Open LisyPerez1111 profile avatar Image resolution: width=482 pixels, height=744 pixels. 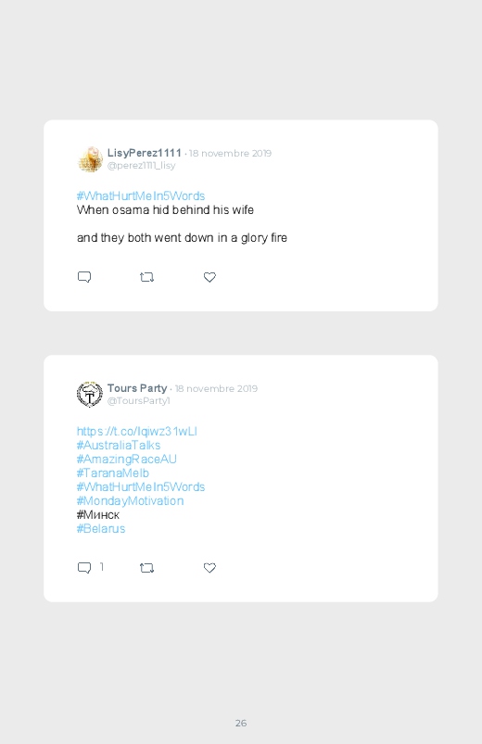coord(90,159)
